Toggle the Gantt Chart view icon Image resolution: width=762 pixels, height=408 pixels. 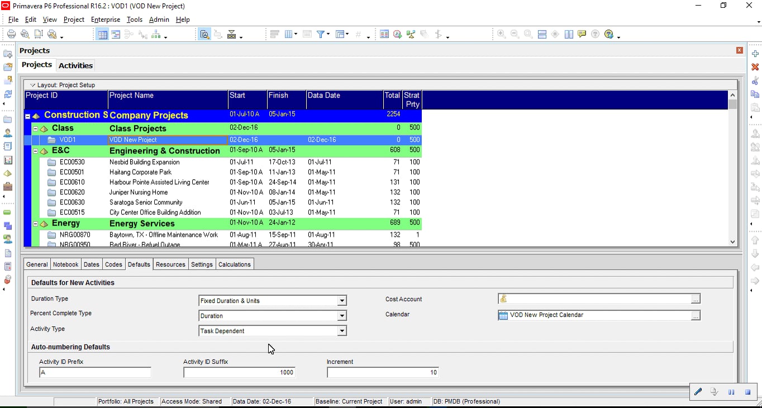click(x=116, y=35)
